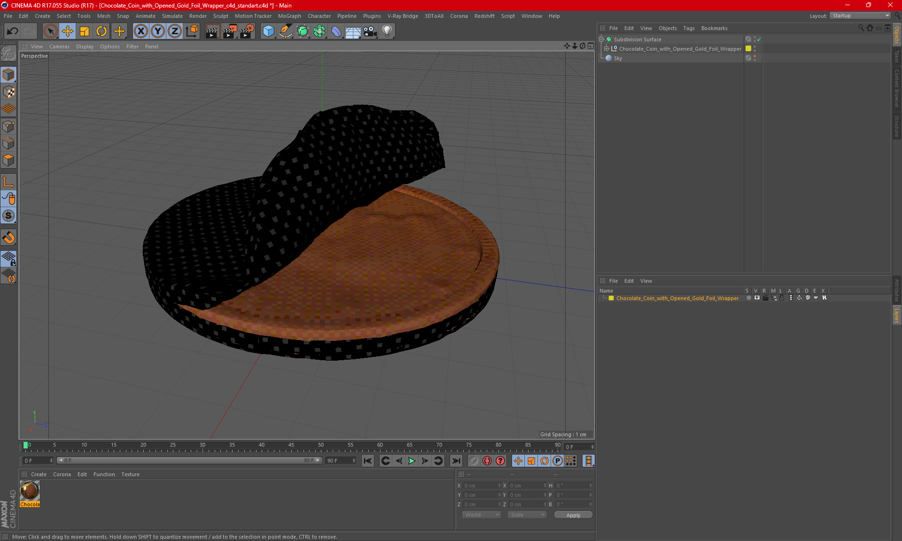This screenshot has height=541, width=902.
Task: Click the Chocolate_Coin object's layer color swatch
Action: 748,48
